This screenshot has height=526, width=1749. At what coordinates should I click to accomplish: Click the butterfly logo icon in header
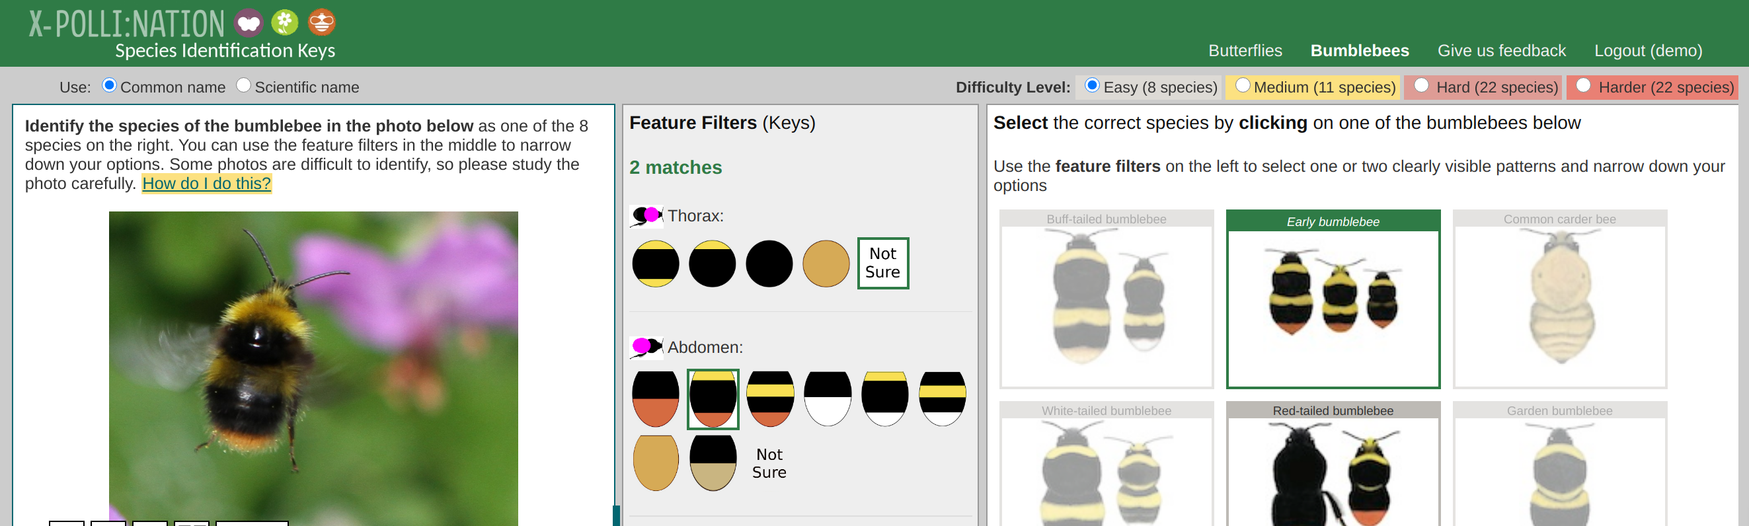(x=249, y=23)
